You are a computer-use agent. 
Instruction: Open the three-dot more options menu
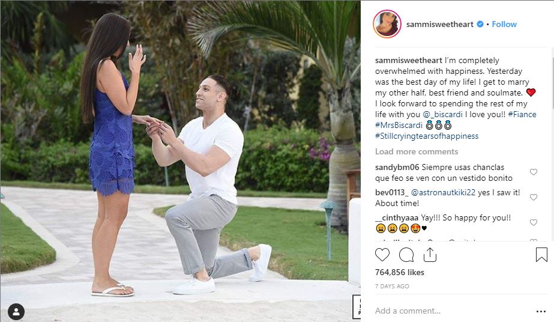[541, 311]
